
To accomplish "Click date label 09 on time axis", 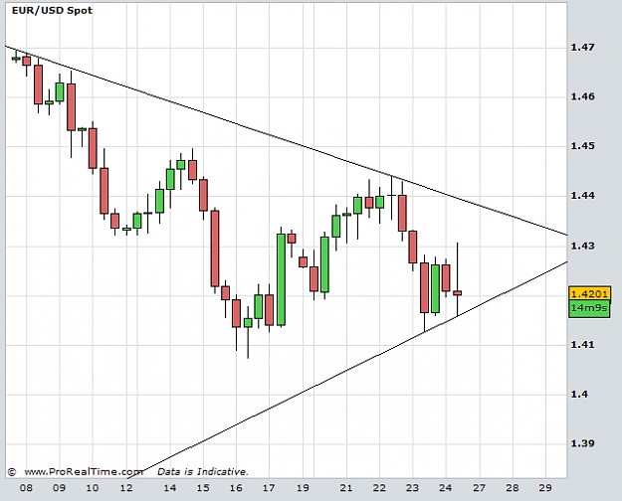I will pyautogui.click(x=59, y=487).
